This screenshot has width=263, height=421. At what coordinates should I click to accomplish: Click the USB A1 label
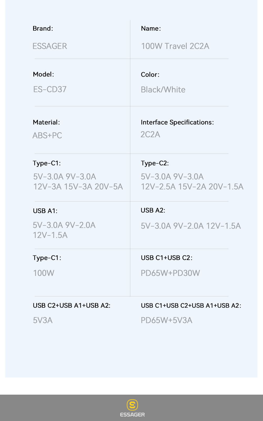45,211
